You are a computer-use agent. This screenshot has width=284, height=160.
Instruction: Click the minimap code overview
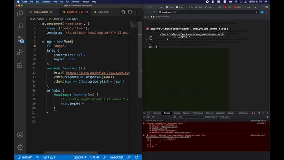tap(134, 24)
